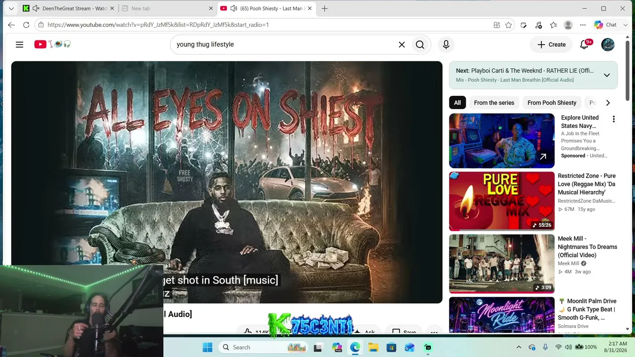Open options menu for Navy ad

(614, 119)
